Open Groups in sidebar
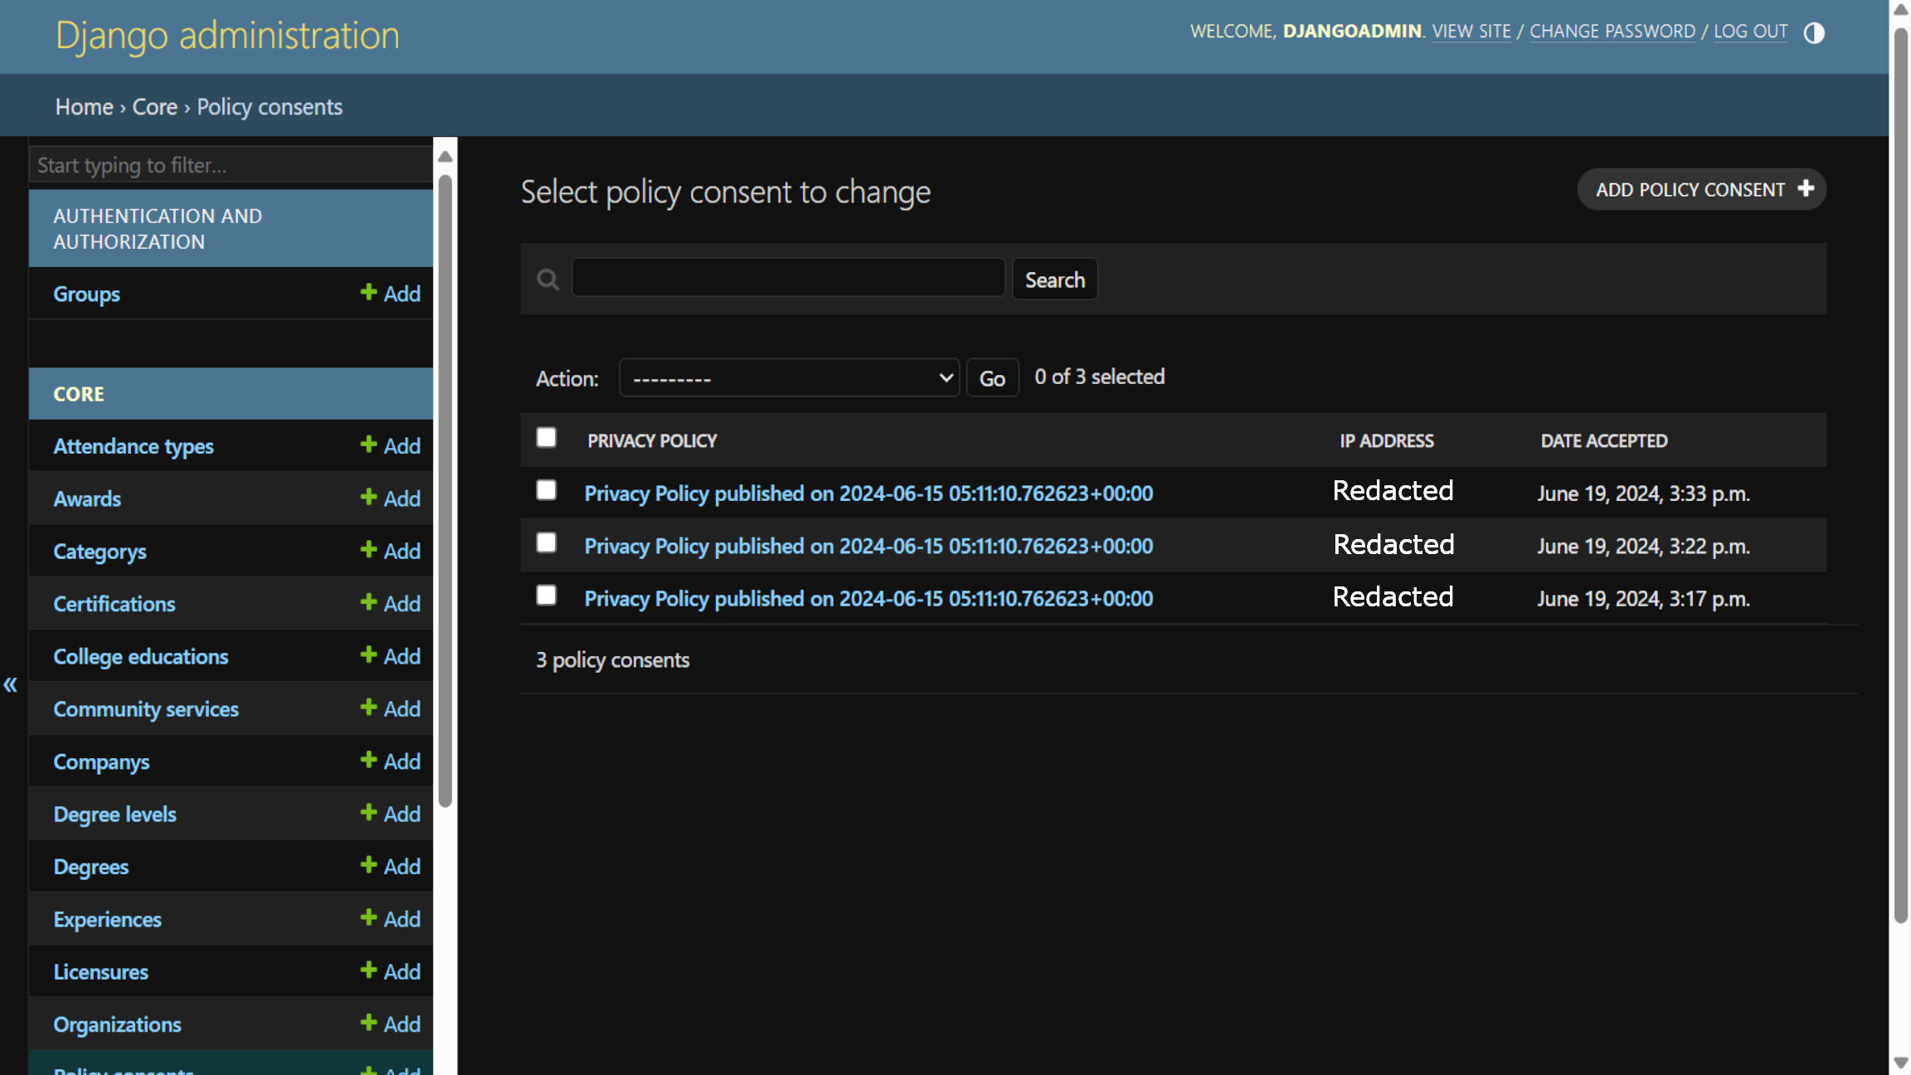1911x1075 pixels. click(x=86, y=294)
